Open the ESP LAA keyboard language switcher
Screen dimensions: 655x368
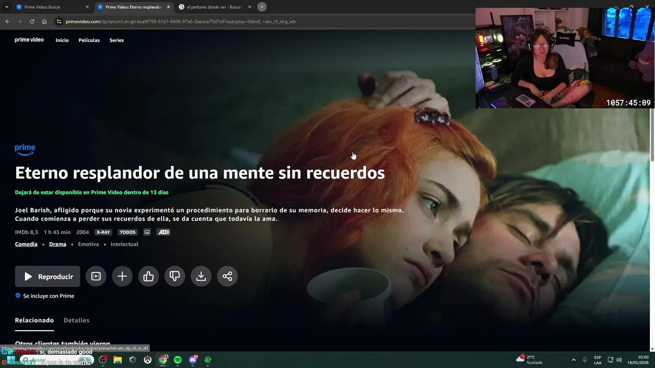click(x=598, y=360)
